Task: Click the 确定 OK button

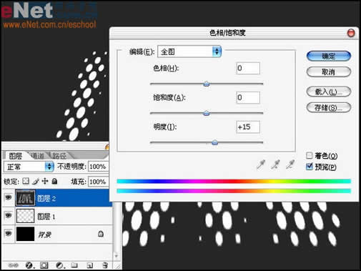Action: (x=329, y=56)
